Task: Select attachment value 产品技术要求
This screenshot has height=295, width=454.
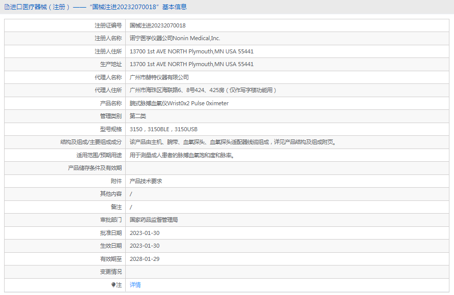Action: 146,181
